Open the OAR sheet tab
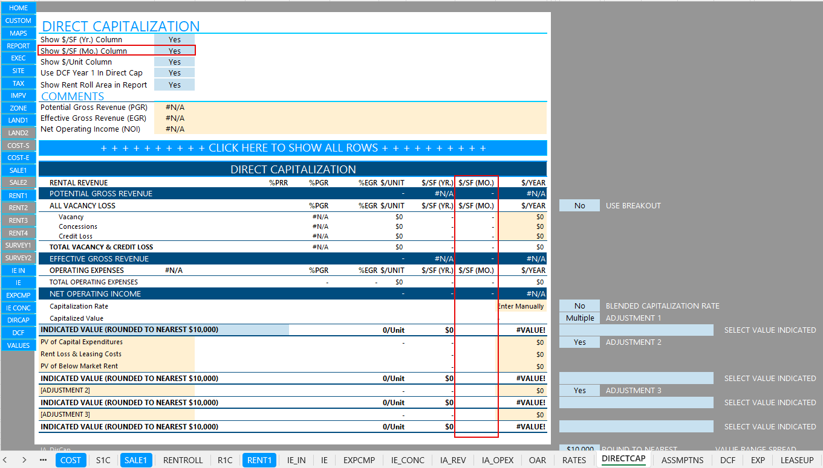The image size is (823, 468). (537, 460)
